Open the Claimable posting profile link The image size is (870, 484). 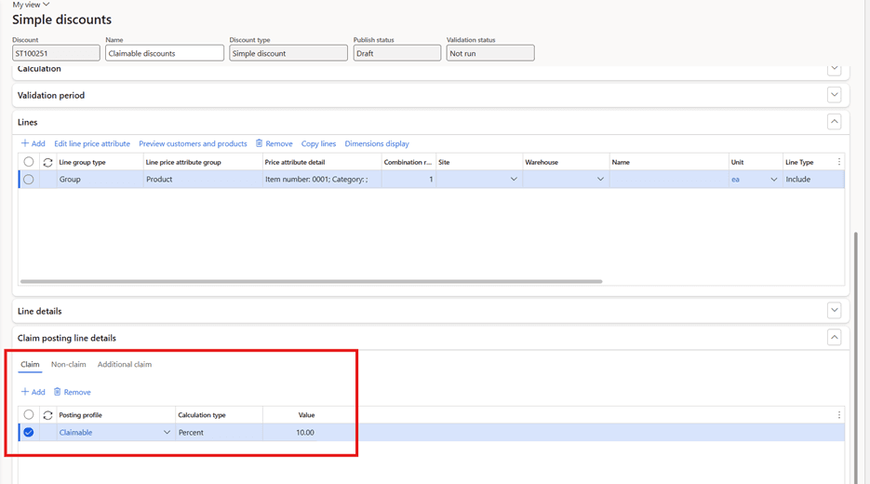pos(76,433)
